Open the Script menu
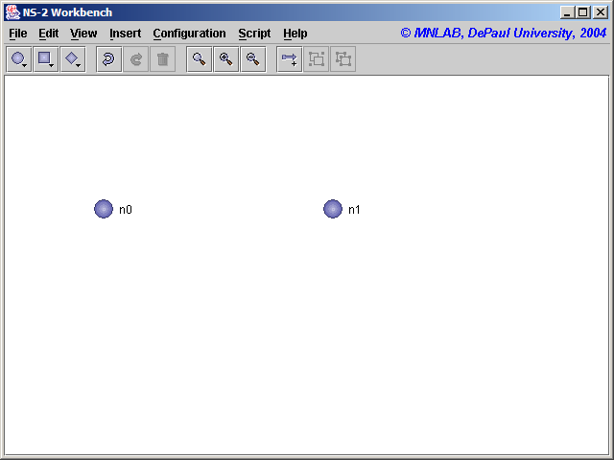 tap(254, 34)
